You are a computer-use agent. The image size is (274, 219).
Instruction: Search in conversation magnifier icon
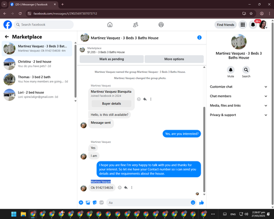246,70
